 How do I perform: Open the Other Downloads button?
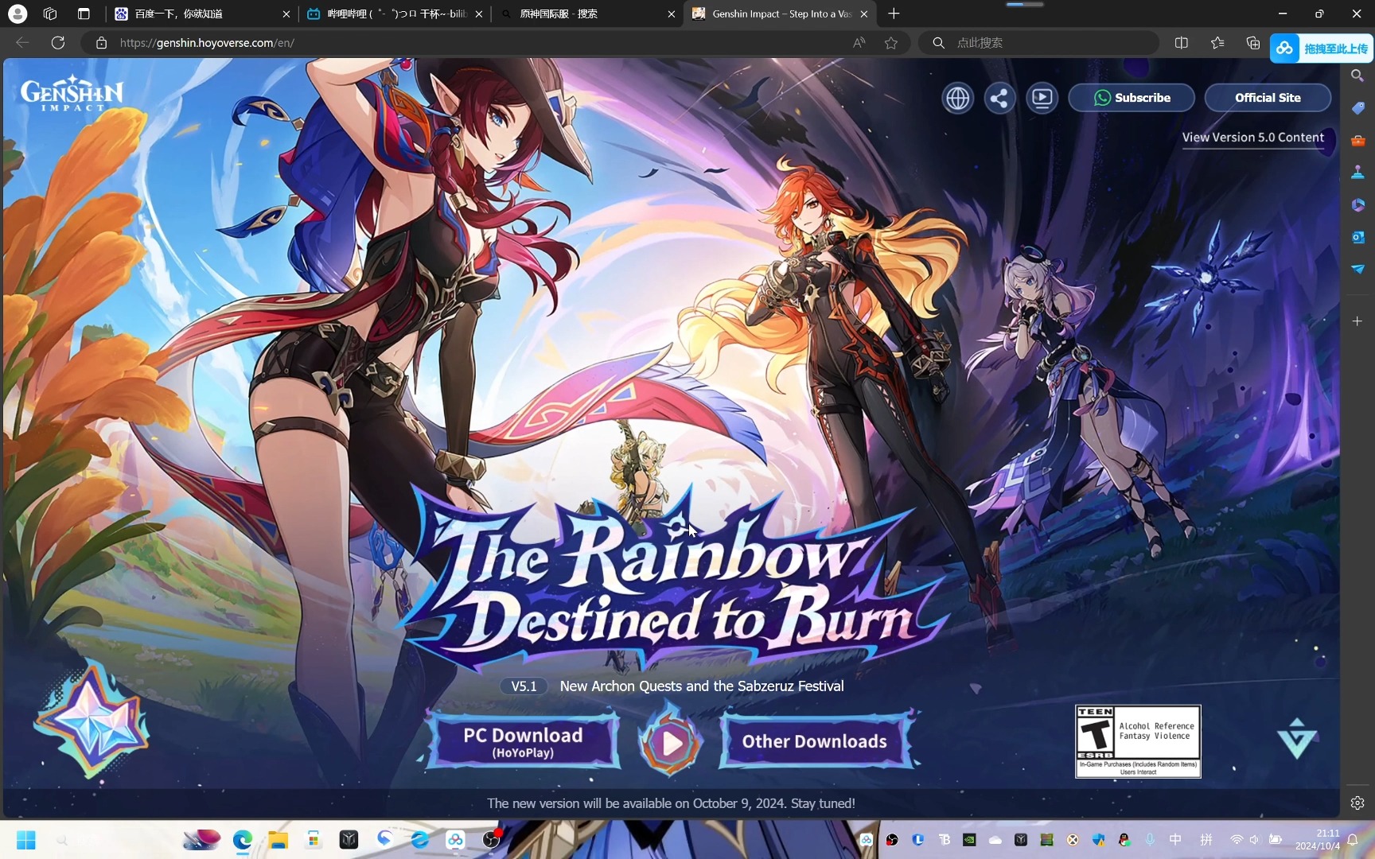[x=814, y=741]
